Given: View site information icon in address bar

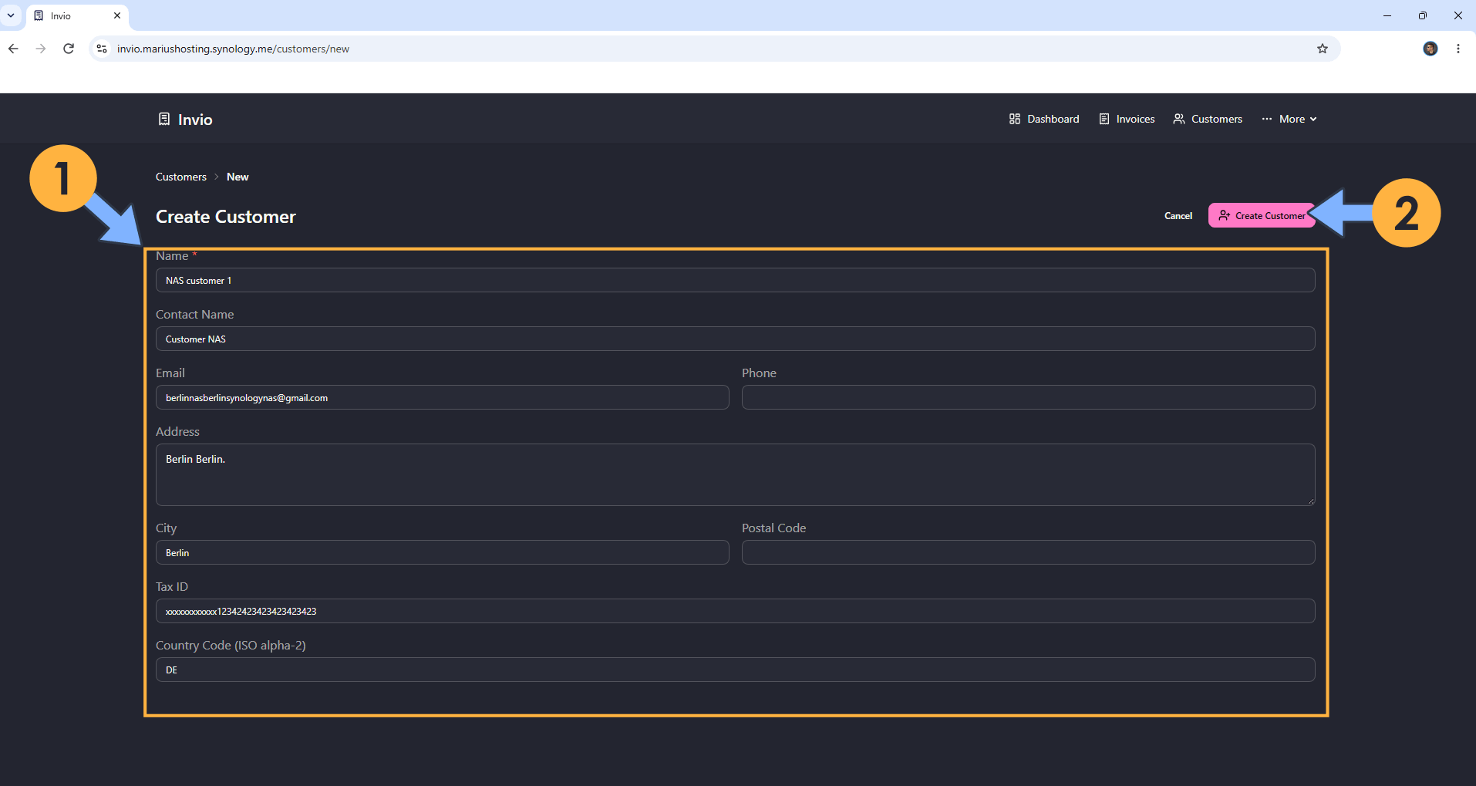Looking at the screenshot, I should [102, 49].
